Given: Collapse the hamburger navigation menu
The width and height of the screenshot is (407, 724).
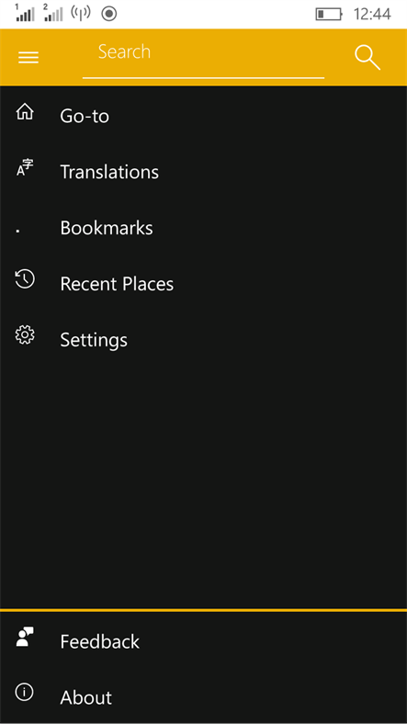Looking at the screenshot, I should 28,58.
